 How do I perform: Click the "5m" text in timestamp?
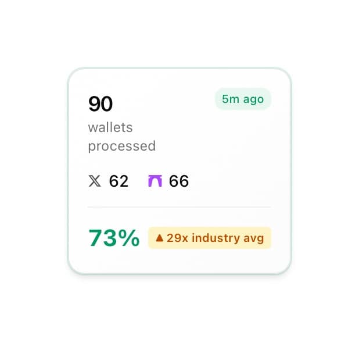tap(231, 99)
